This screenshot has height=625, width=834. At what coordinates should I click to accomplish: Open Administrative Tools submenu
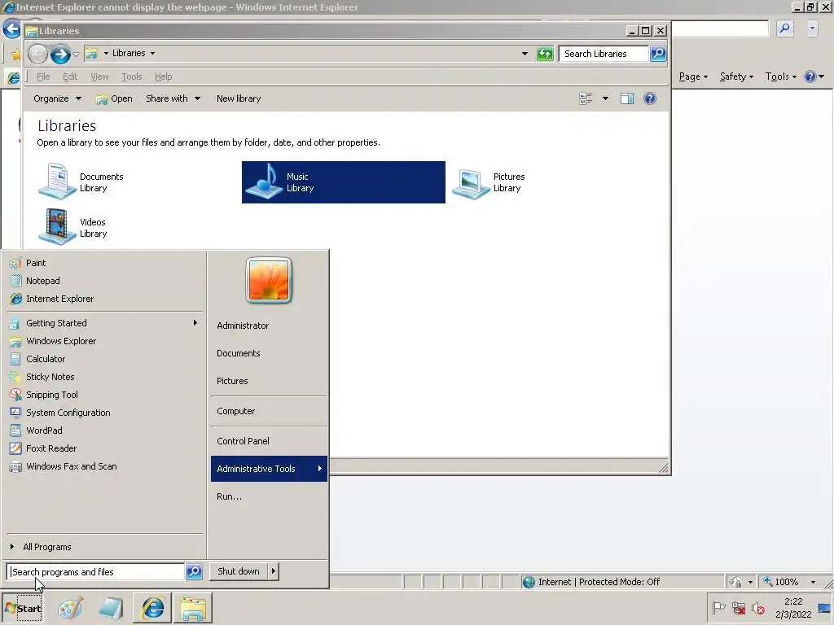click(269, 469)
